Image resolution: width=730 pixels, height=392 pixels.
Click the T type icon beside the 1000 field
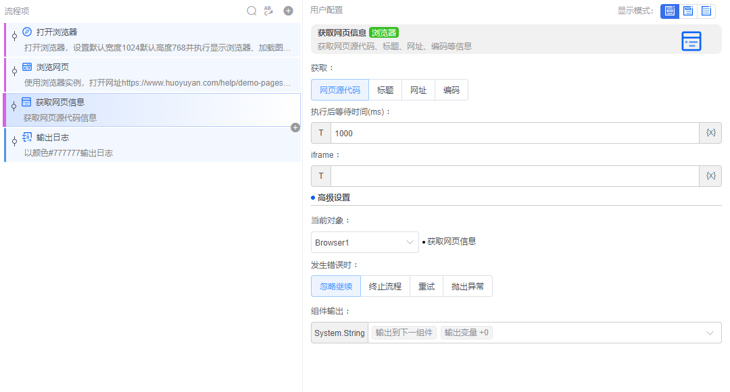[320, 132]
